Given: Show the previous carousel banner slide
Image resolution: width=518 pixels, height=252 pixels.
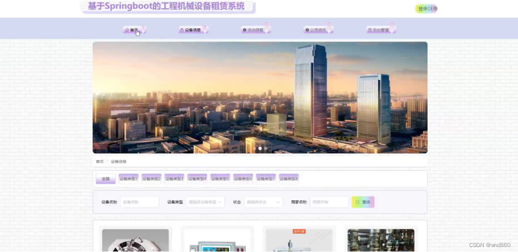Looking at the screenshot, I should [102, 97].
